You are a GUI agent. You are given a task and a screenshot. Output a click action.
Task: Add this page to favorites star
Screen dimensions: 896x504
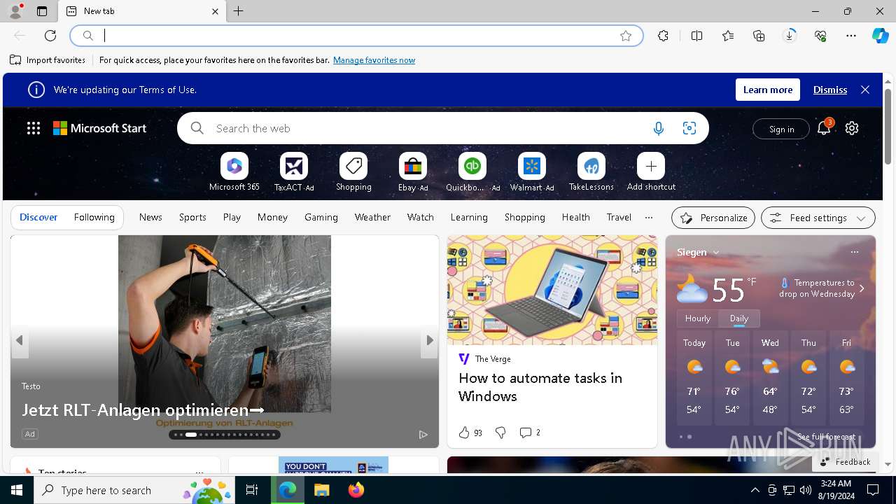(626, 36)
